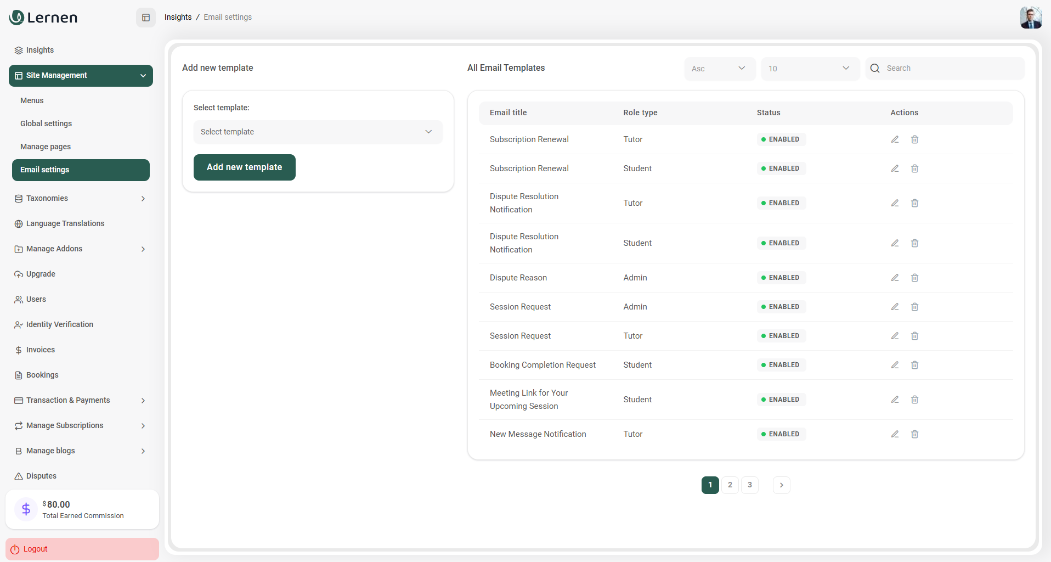Click the sidebar collapse panel icon
The width and height of the screenshot is (1051, 562).
[146, 18]
